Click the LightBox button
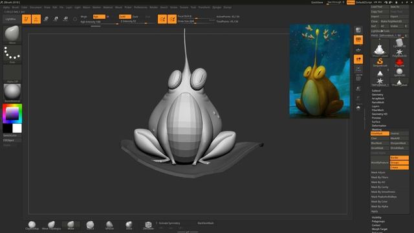The width and height of the screenshot is (414, 233). click(11, 19)
